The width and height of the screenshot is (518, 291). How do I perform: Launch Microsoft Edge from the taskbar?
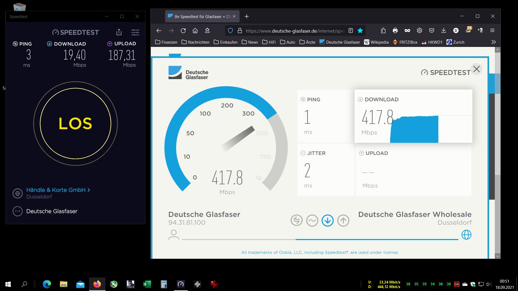tap(47, 284)
